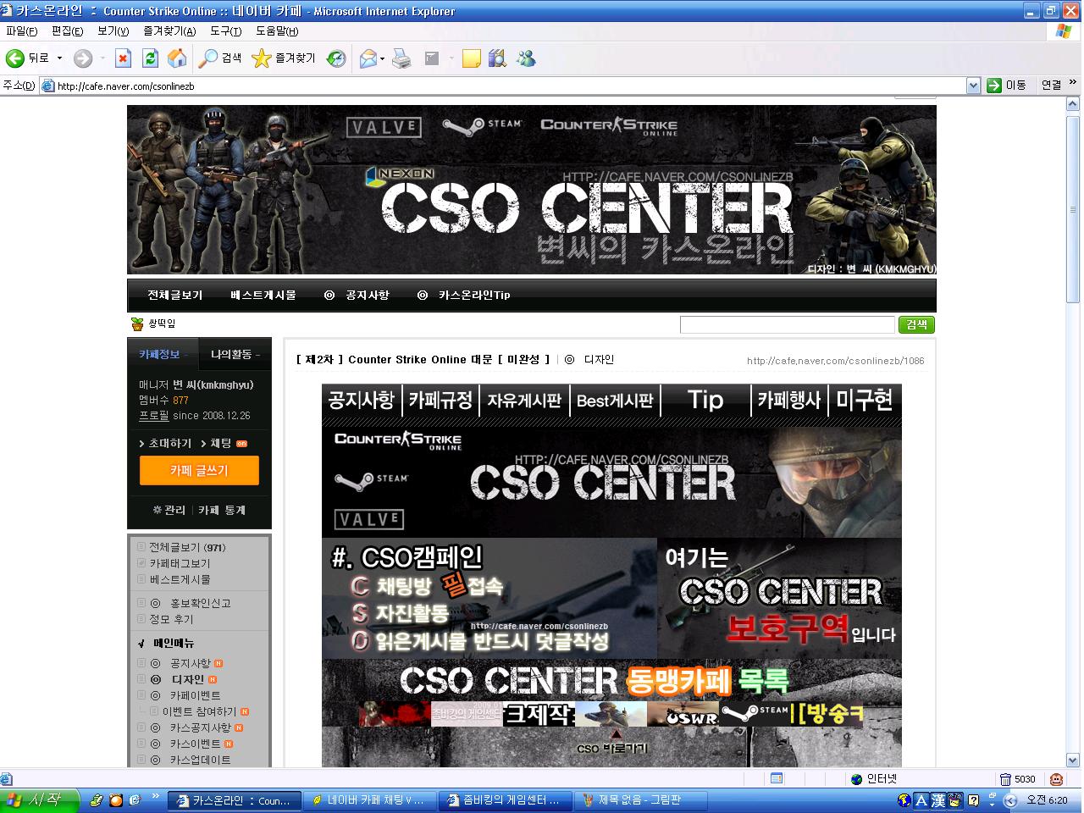Image resolution: width=1084 pixels, height=813 pixels.
Task: Switch to 네이버 카페 채팅 taskbar window
Action: [x=369, y=800]
